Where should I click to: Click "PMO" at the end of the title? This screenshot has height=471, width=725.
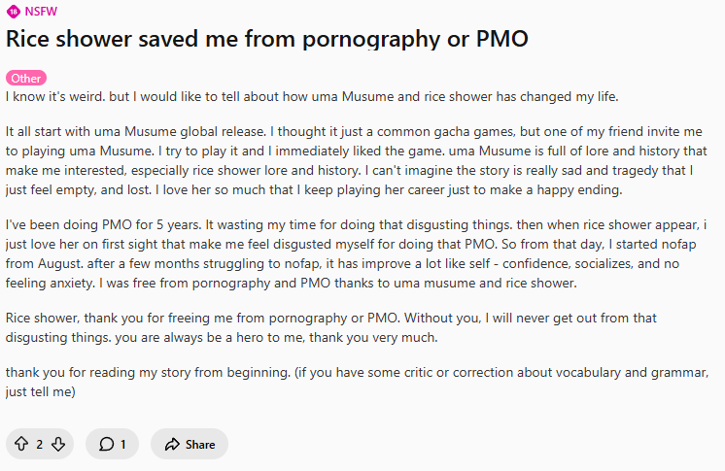502,39
